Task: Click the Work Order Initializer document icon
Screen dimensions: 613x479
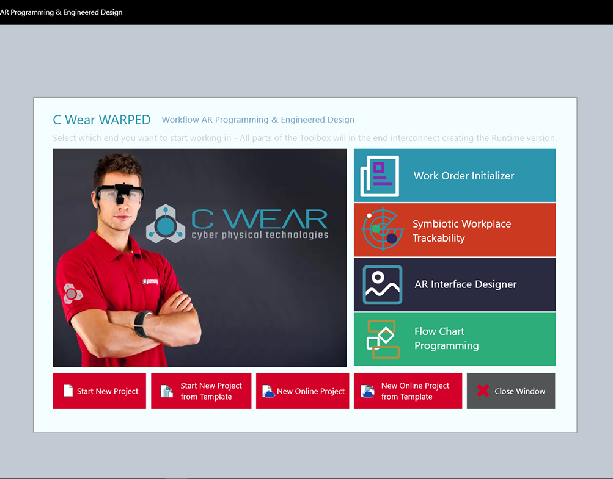Action: (380, 176)
